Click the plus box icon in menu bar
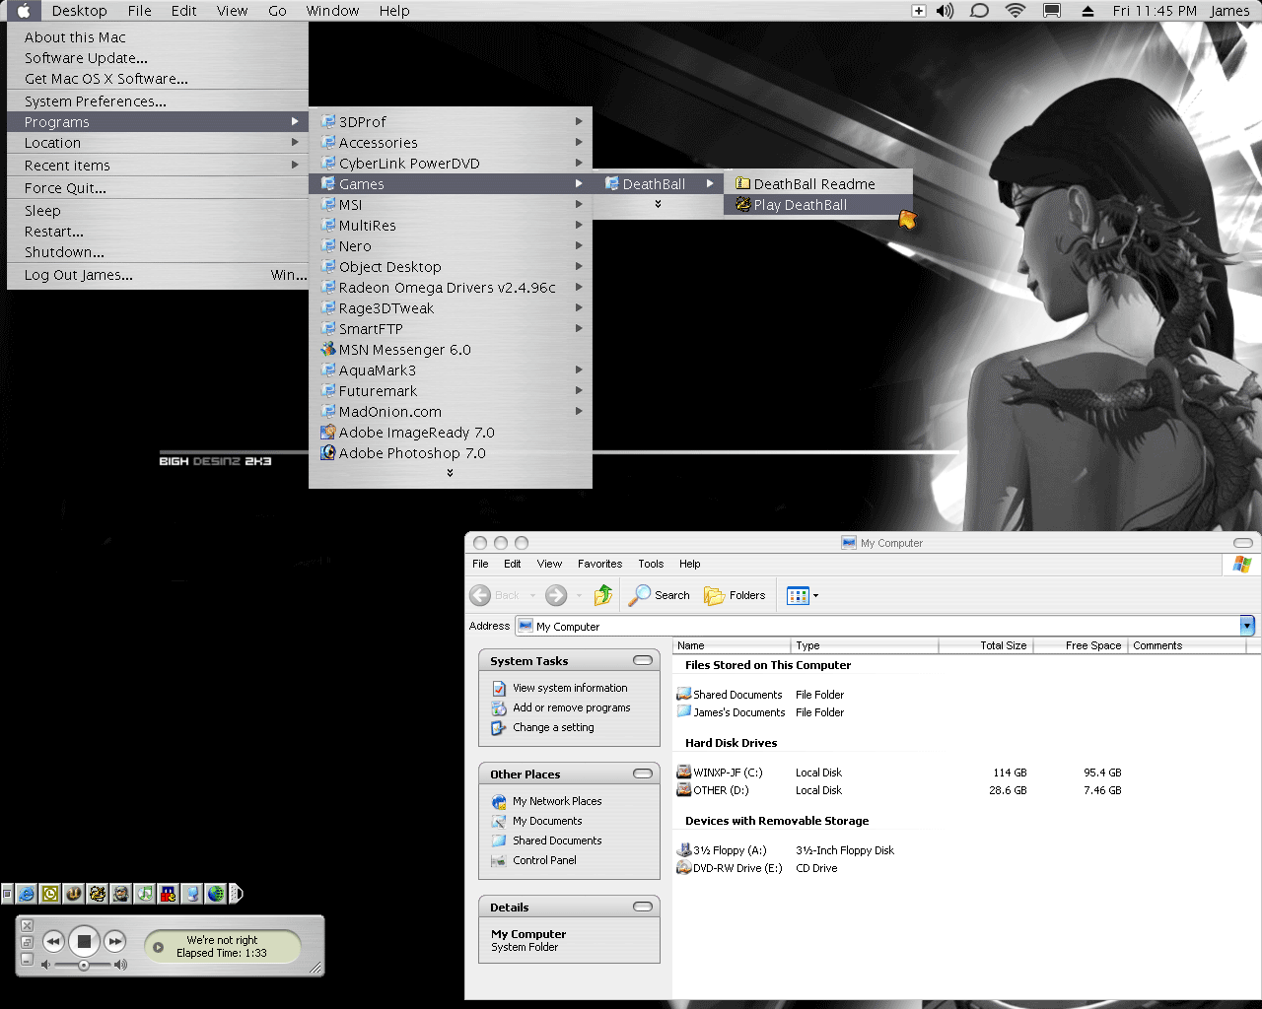 pos(918,11)
